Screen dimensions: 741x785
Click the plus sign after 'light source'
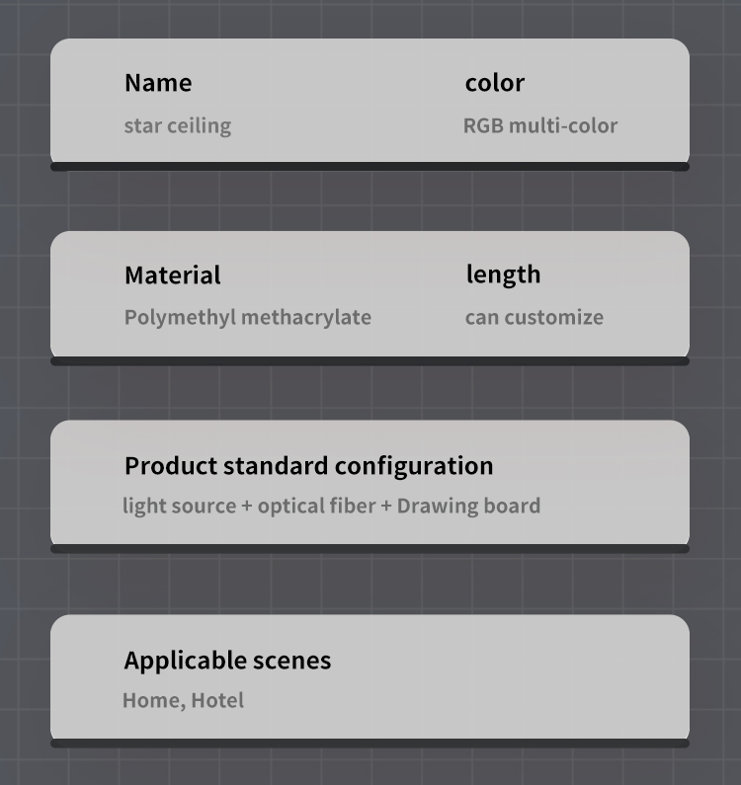click(x=247, y=507)
